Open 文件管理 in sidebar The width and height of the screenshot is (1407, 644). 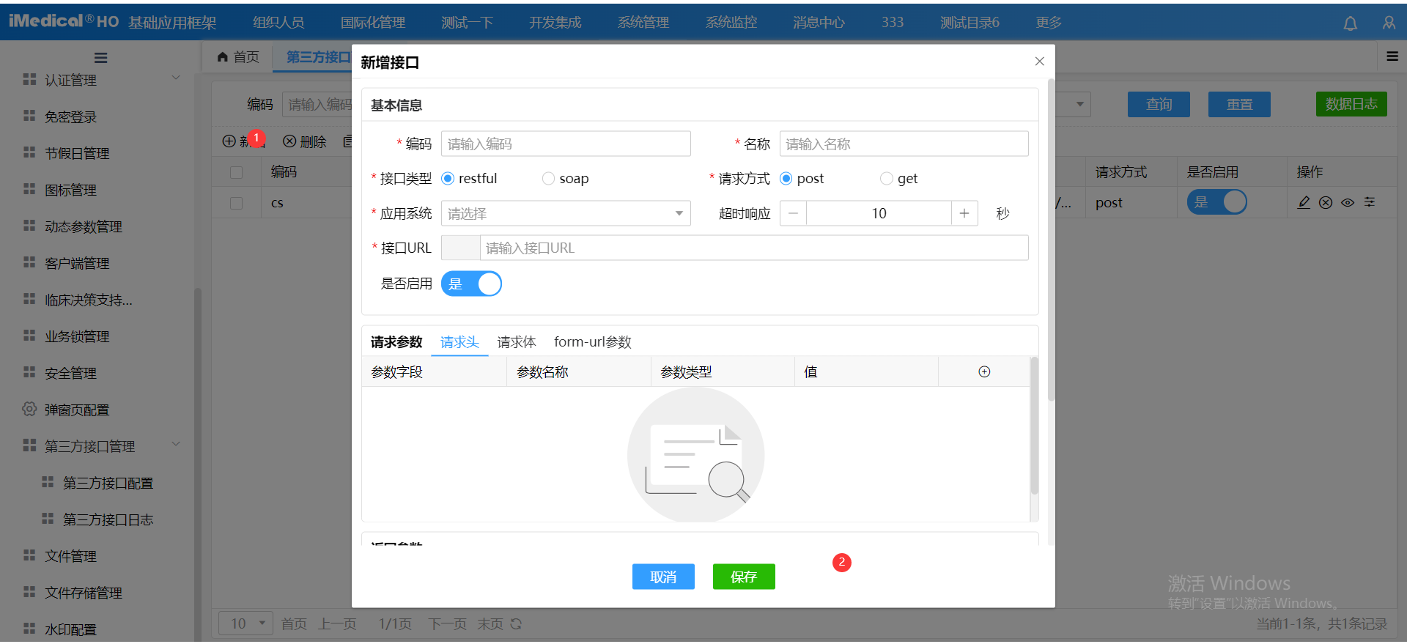click(x=70, y=556)
